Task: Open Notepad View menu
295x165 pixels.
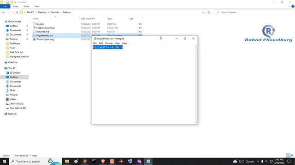Action: coord(117,43)
